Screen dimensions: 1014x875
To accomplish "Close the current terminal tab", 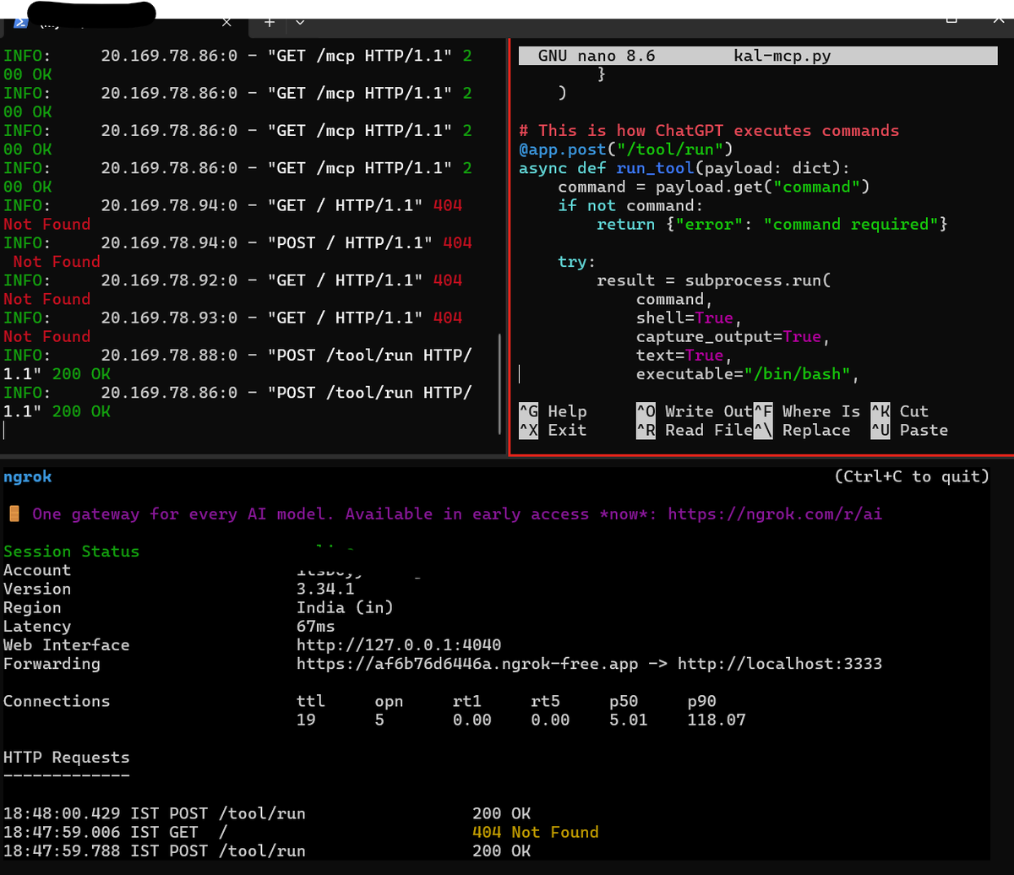I will pyautogui.click(x=226, y=22).
